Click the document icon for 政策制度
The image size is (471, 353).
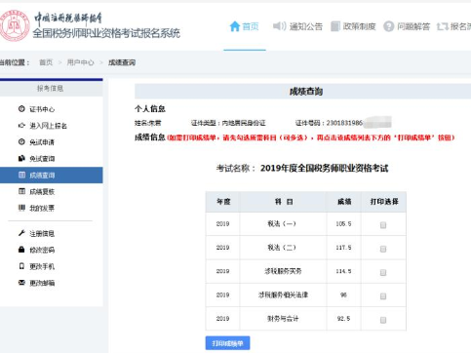335,26
